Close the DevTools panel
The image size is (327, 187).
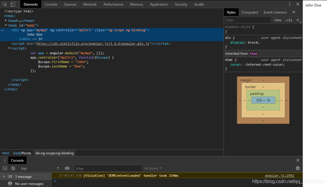(x=298, y=4)
